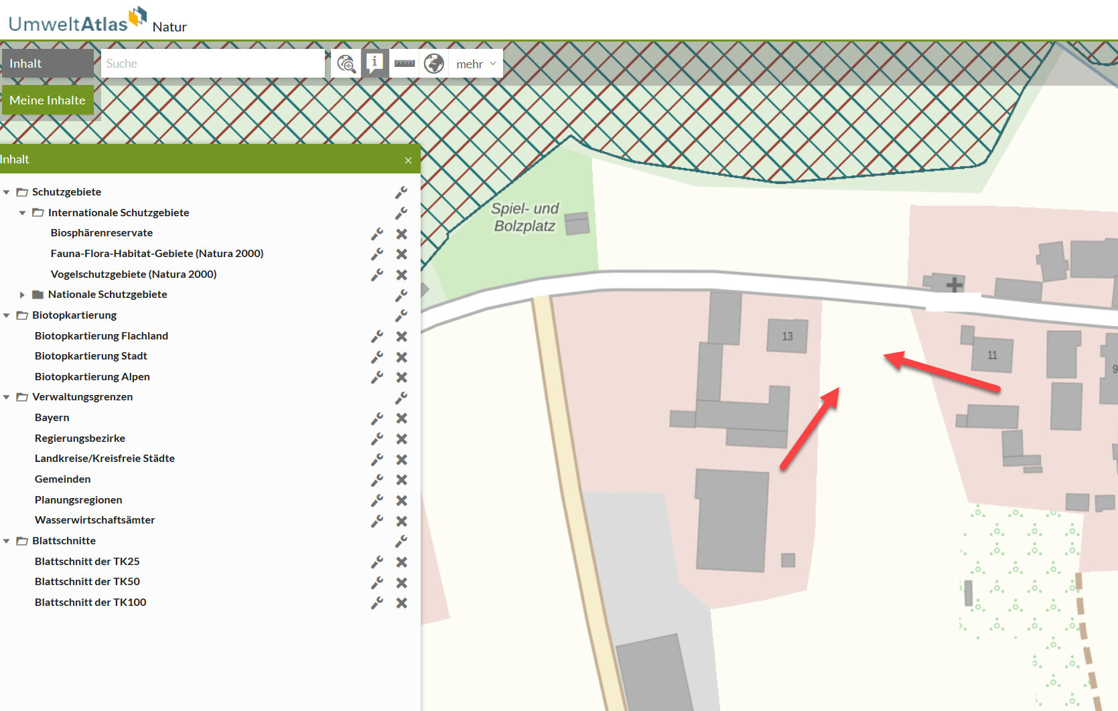Viewport: 1118px width, 711px height.
Task: Collapse the Blattschnitte folder
Action: 7,541
